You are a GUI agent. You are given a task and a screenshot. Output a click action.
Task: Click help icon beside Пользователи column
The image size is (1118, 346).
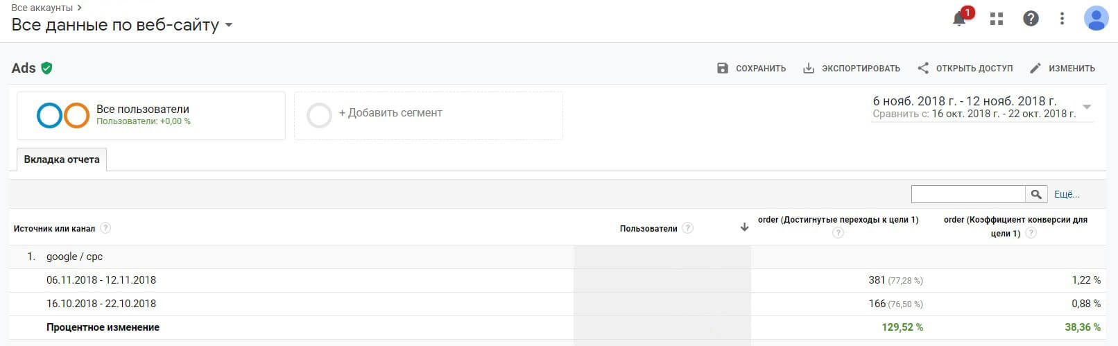point(687,228)
